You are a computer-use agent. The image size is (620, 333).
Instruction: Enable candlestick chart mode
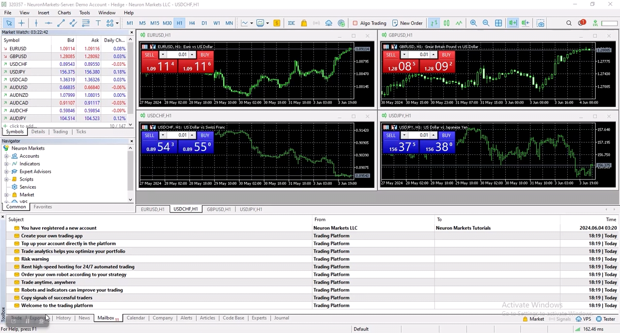(447, 23)
